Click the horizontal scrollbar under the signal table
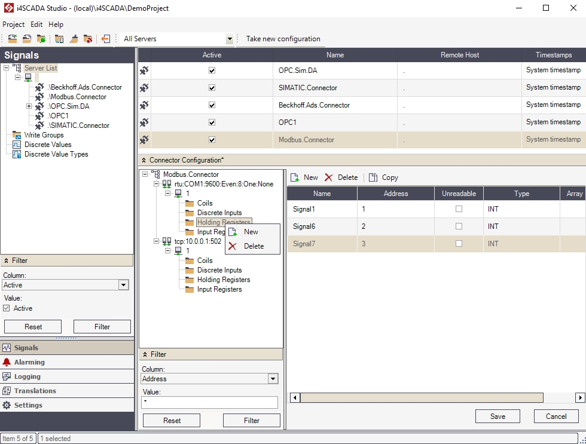Screen dimensions: 586x444 click(422, 397)
